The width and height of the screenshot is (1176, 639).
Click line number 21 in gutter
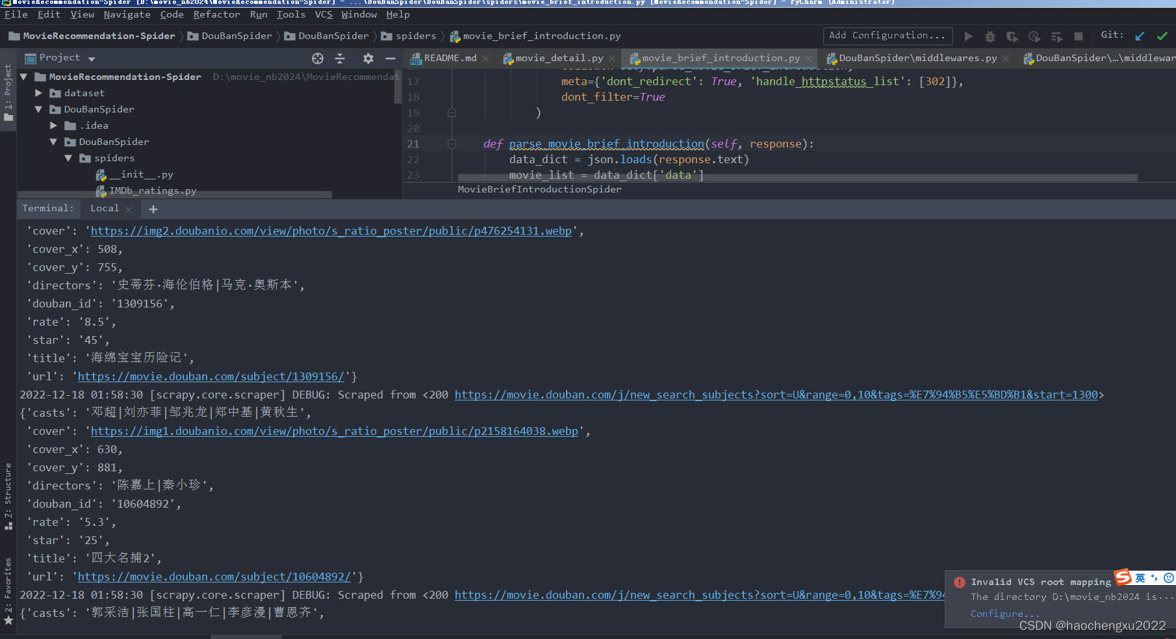pos(413,144)
